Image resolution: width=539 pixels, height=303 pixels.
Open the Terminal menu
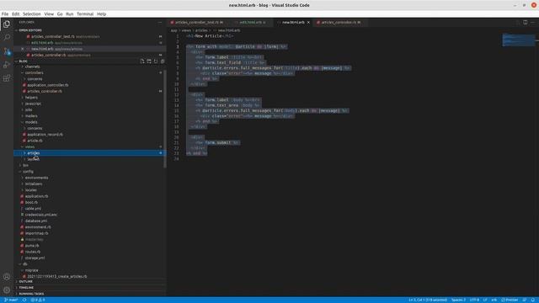(x=85, y=14)
